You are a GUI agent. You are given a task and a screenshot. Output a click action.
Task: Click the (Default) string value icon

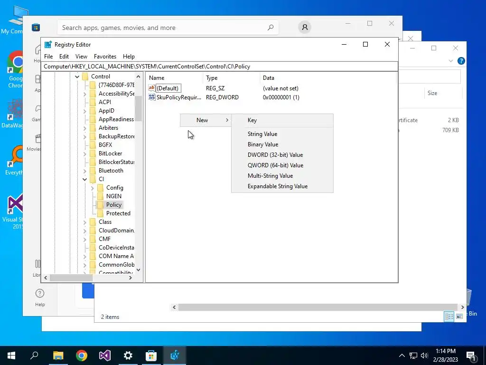151,88
